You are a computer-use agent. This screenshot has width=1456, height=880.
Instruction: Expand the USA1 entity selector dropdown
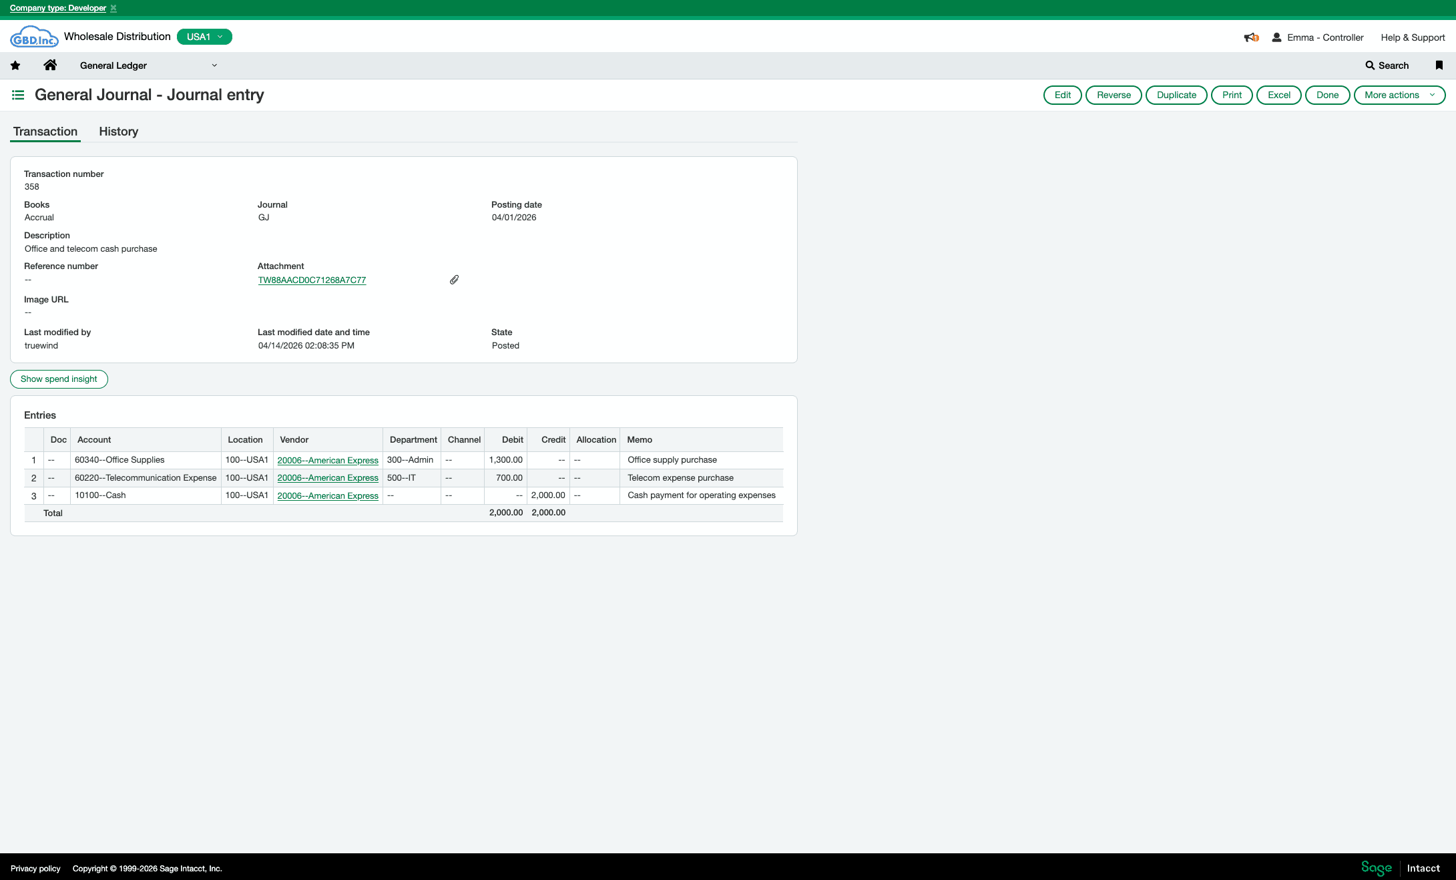pyautogui.click(x=204, y=37)
